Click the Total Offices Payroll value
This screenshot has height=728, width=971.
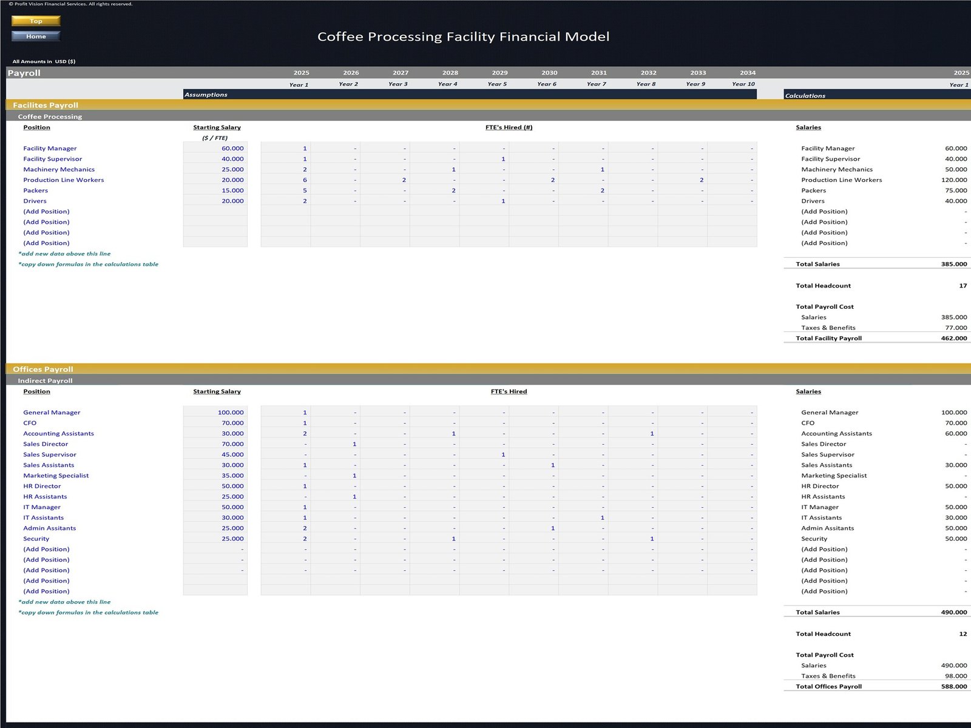953,687
